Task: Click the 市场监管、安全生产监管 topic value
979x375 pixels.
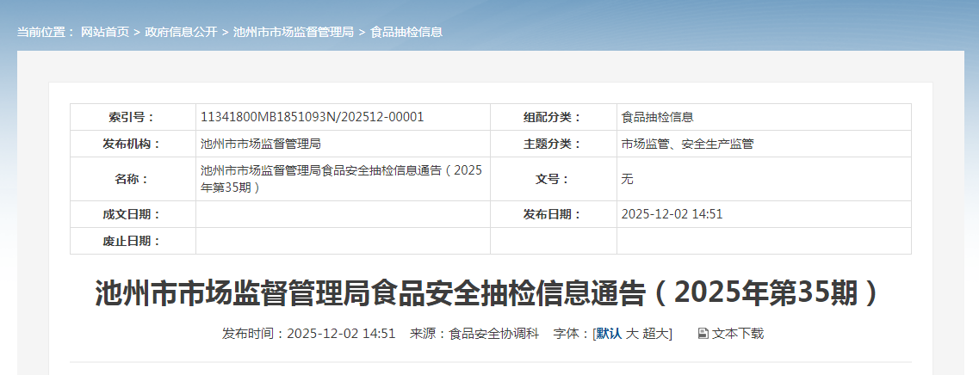Action: click(x=687, y=144)
